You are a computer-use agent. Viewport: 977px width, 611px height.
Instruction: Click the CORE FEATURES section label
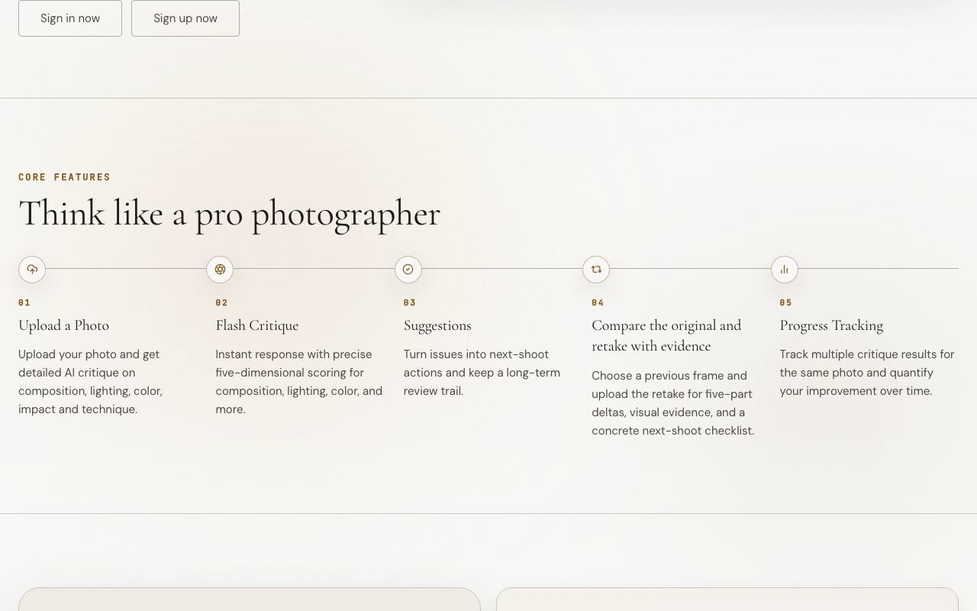[x=65, y=177]
